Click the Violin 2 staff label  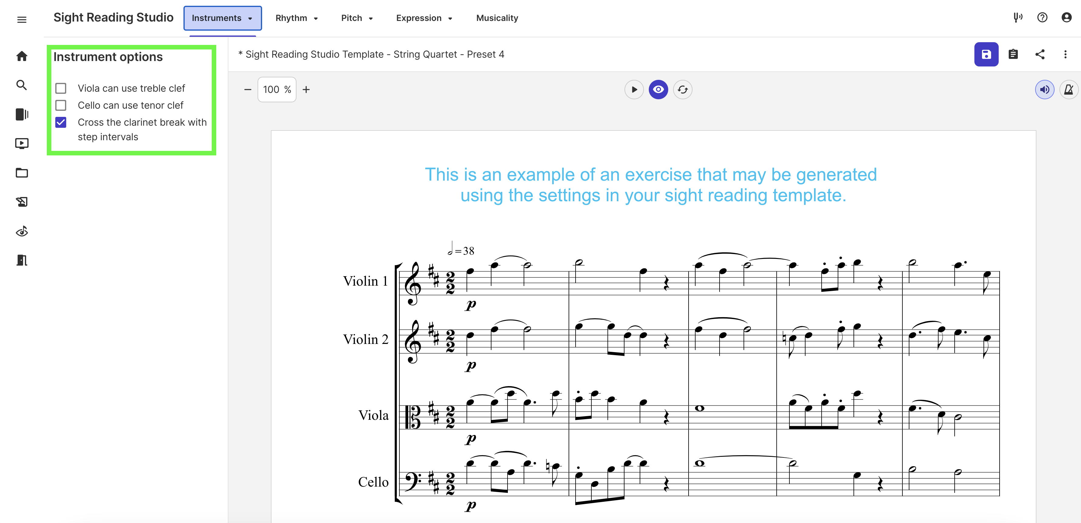pos(365,339)
